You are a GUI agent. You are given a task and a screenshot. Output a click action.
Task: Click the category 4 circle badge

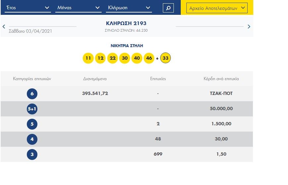tap(32, 139)
